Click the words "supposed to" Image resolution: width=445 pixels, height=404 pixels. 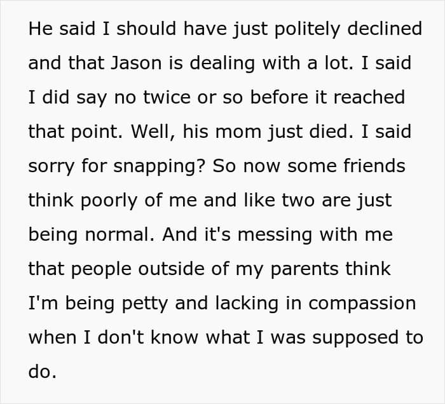[368, 338]
